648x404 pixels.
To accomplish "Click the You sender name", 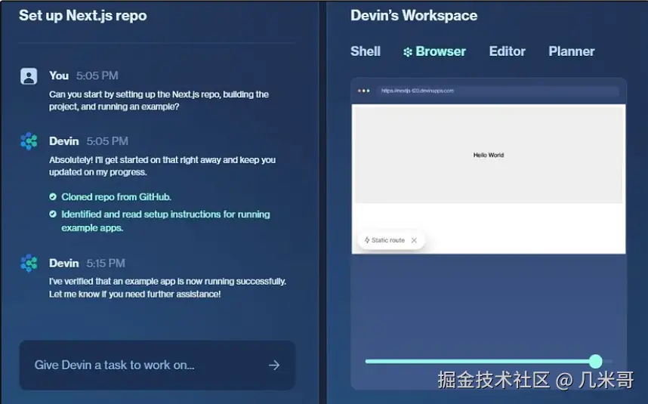I will (59, 76).
